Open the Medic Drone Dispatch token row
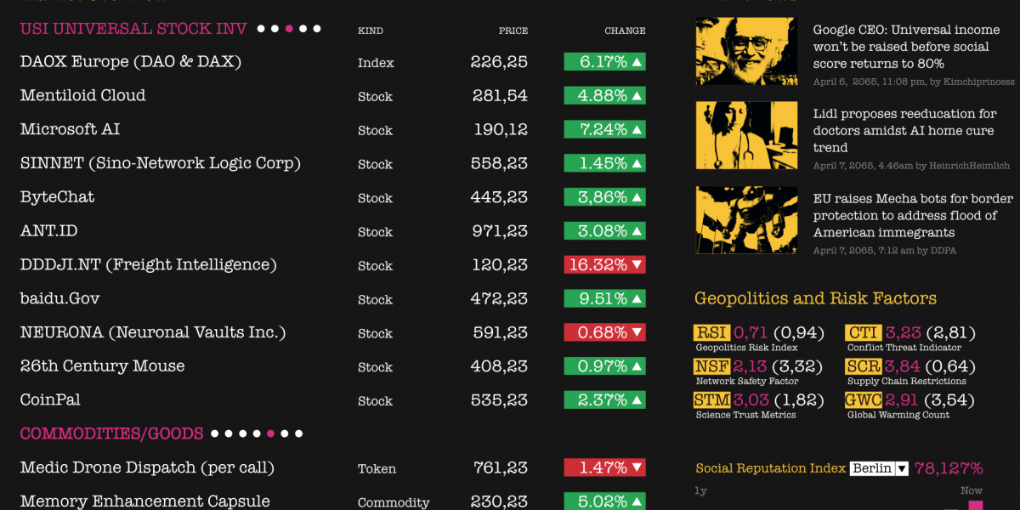The image size is (1020, 510). 332,467
